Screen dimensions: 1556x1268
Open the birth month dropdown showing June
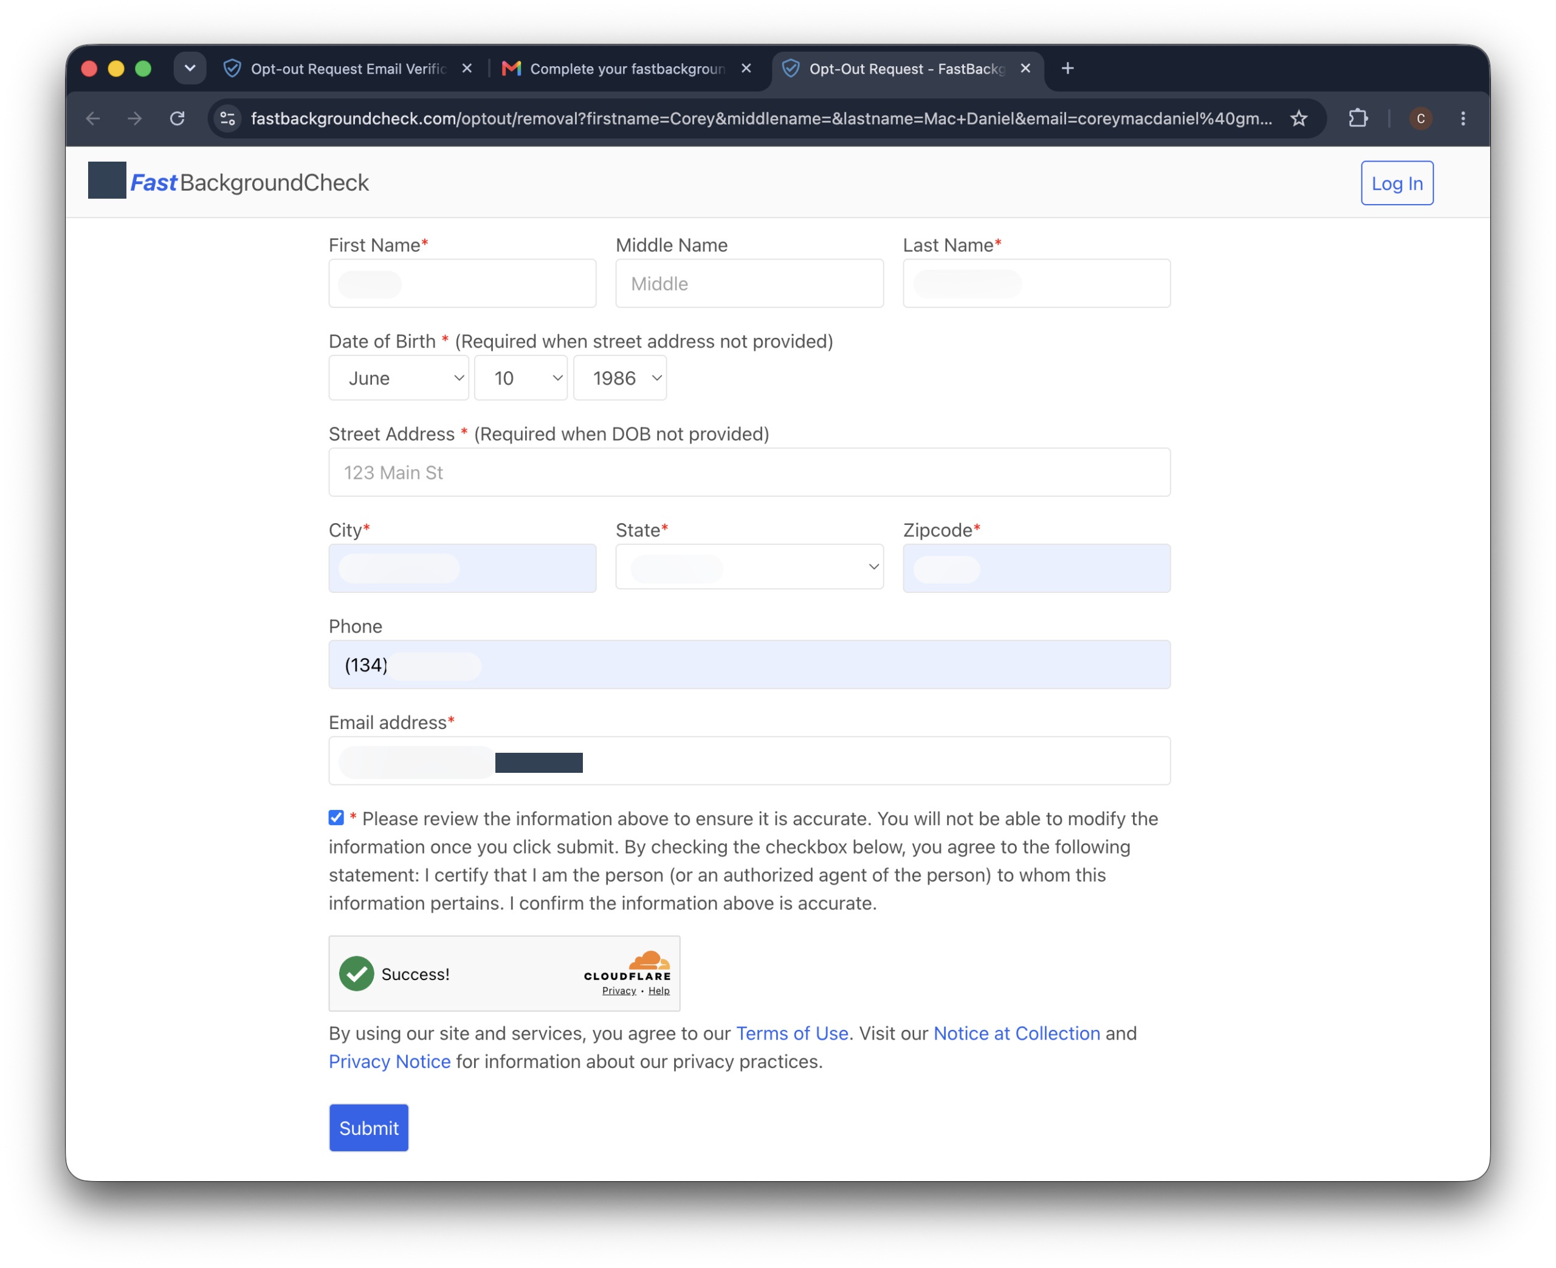[398, 378]
